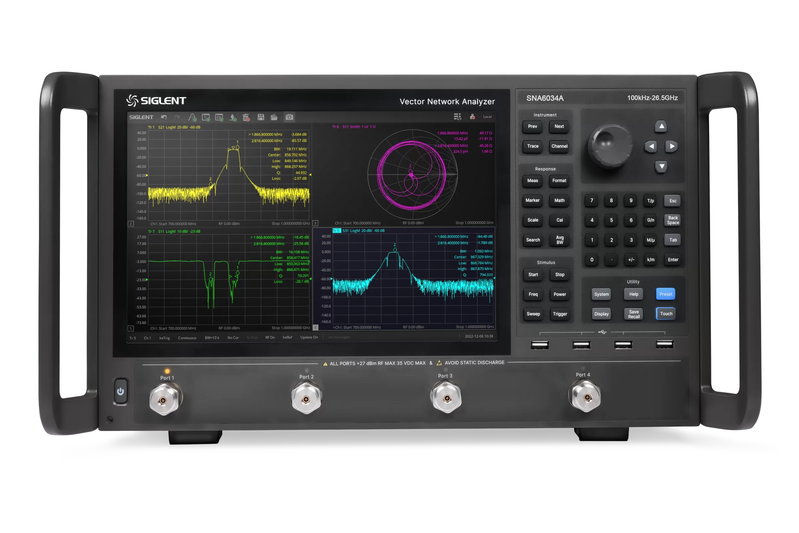Click the rotary adjustment knob
The height and width of the screenshot is (533, 799).
point(611,146)
